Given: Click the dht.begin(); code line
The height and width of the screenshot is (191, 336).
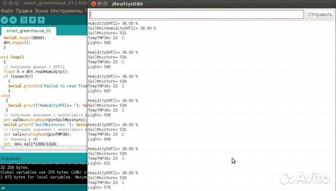Looking at the screenshot, I should click(x=17, y=42).
